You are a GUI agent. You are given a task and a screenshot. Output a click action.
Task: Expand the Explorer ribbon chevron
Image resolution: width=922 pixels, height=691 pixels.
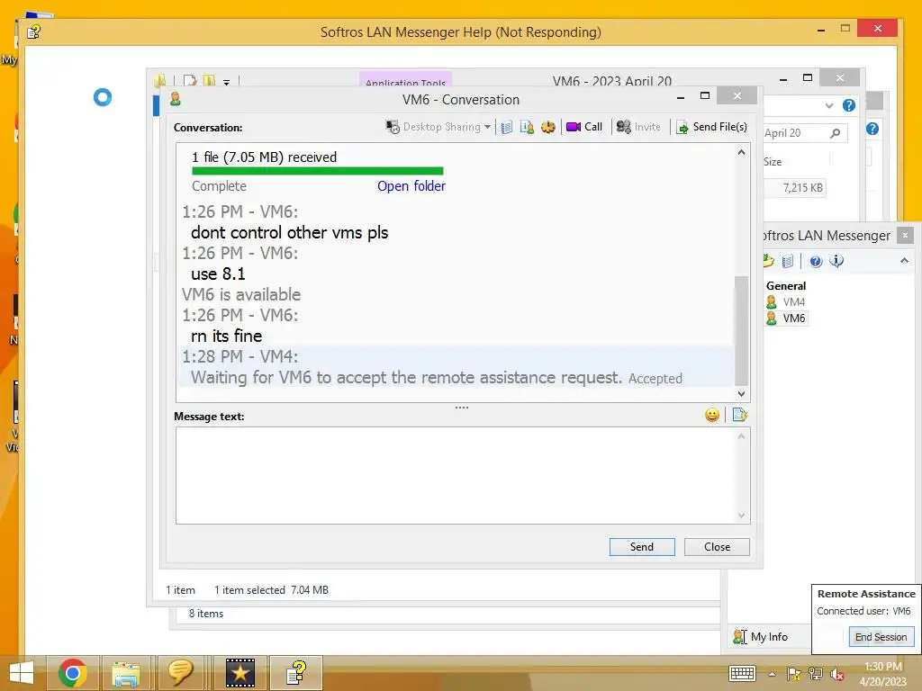[829, 106]
